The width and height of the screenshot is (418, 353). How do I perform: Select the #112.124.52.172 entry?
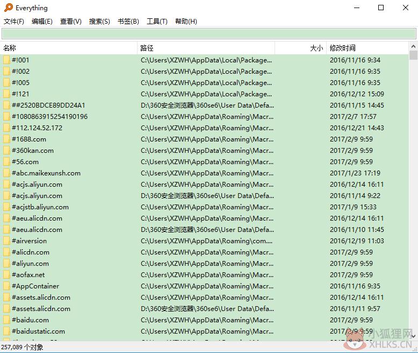click(37, 128)
